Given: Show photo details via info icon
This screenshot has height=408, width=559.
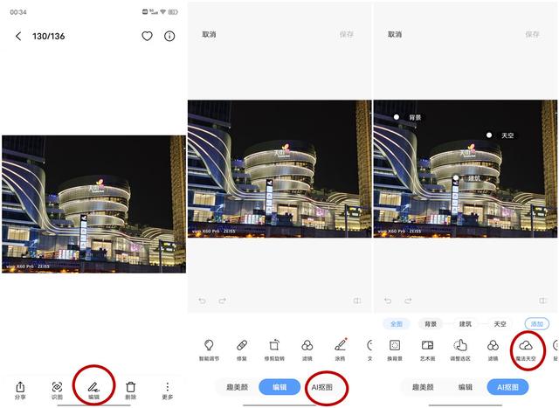Looking at the screenshot, I should click(169, 36).
